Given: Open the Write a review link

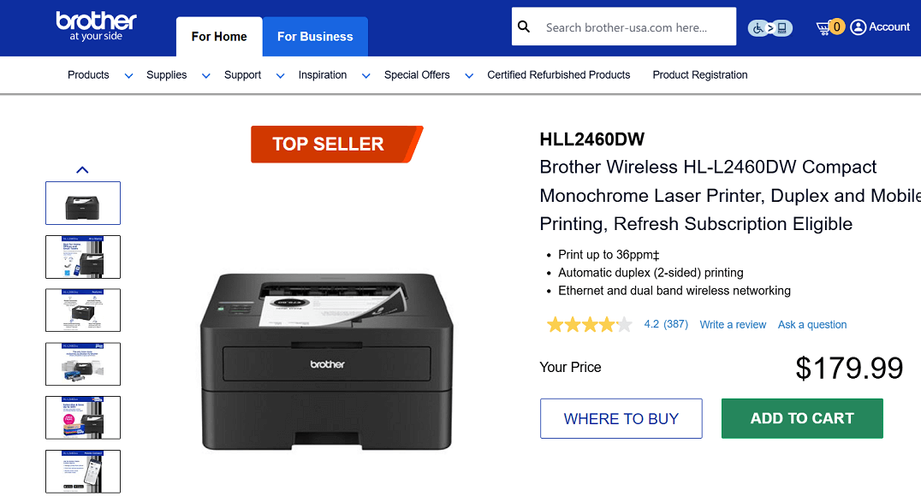Looking at the screenshot, I should (733, 325).
